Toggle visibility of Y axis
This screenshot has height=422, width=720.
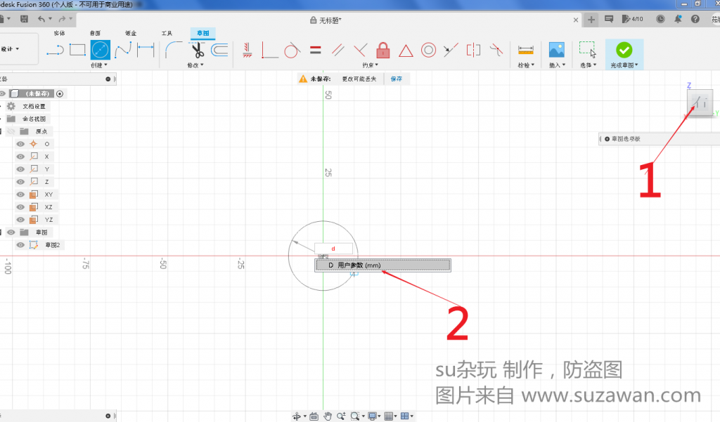coord(20,169)
